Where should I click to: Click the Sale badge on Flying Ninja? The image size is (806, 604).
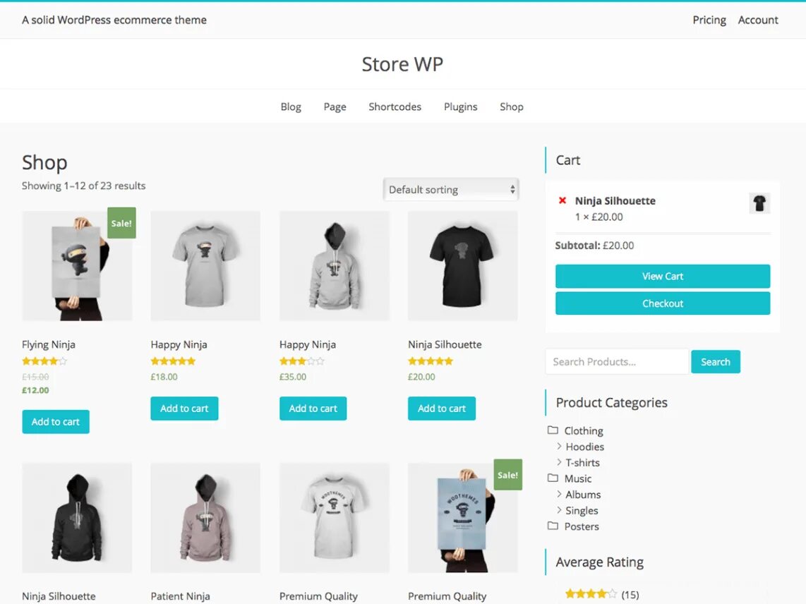point(121,223)
